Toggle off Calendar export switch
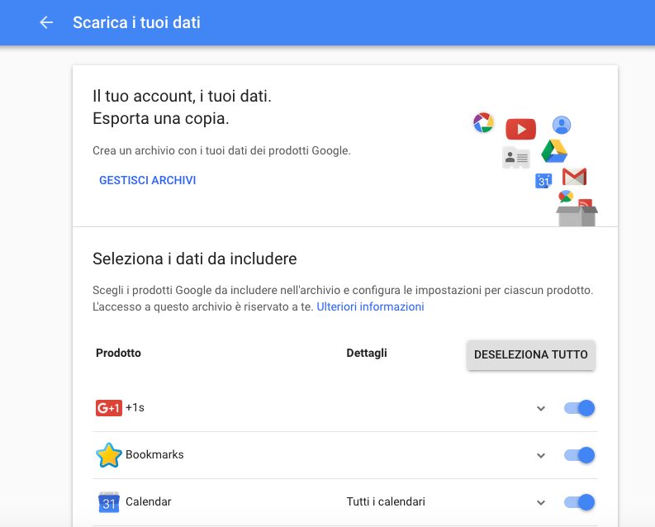Viewport: 655px width, 527px height. point(580,502)
